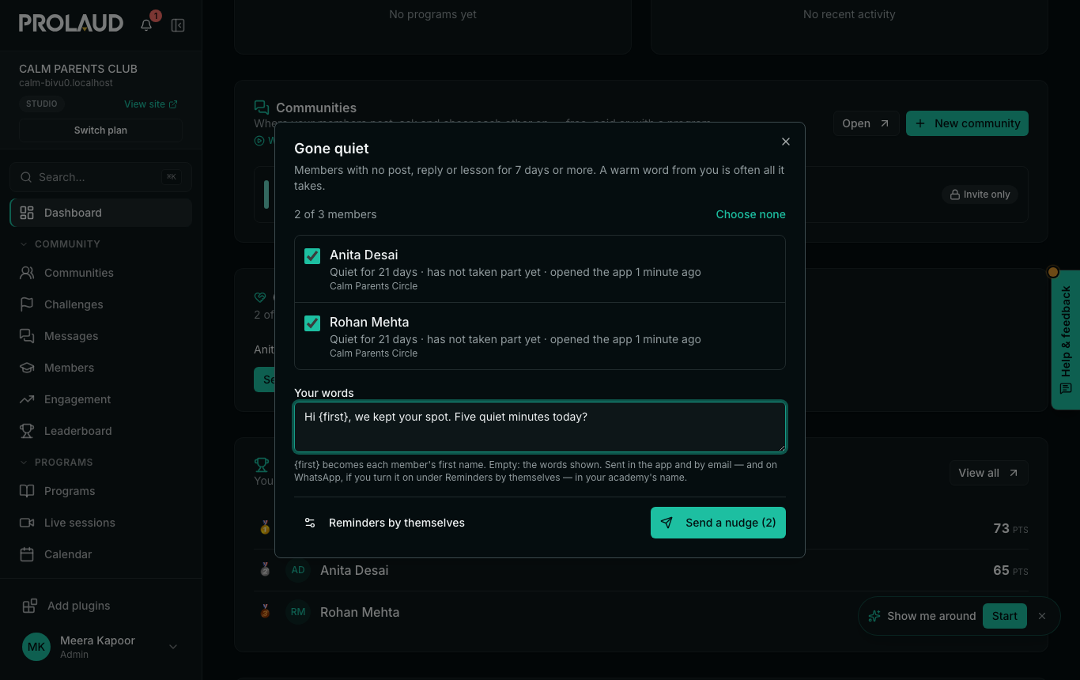Image resolution: width=1080 pixels, height=680 pixels.
Task: Click the Dashboard grid icon
Action: pyautogui.click(x=27, y=213)
